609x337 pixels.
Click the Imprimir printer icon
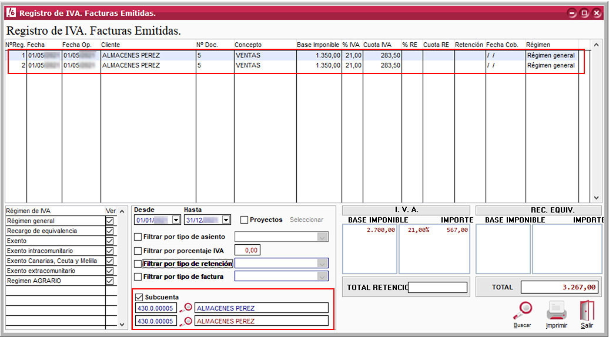[x=556, y=311]
